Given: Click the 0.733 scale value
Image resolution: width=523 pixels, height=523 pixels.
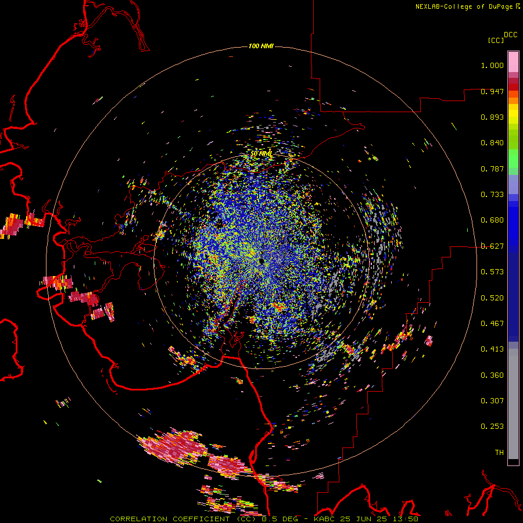Looking at the screenshot, I should (492, 195).
